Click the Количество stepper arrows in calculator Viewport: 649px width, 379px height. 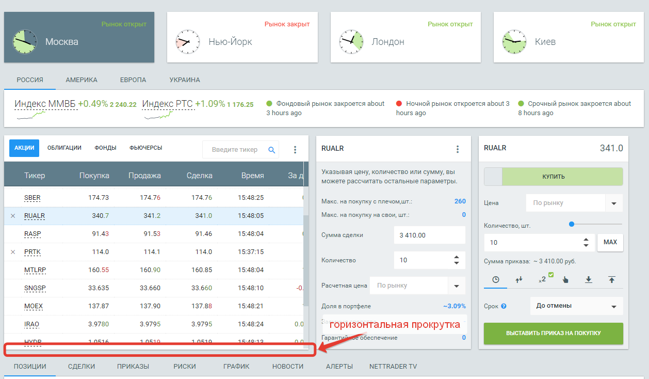click(456, 260)
